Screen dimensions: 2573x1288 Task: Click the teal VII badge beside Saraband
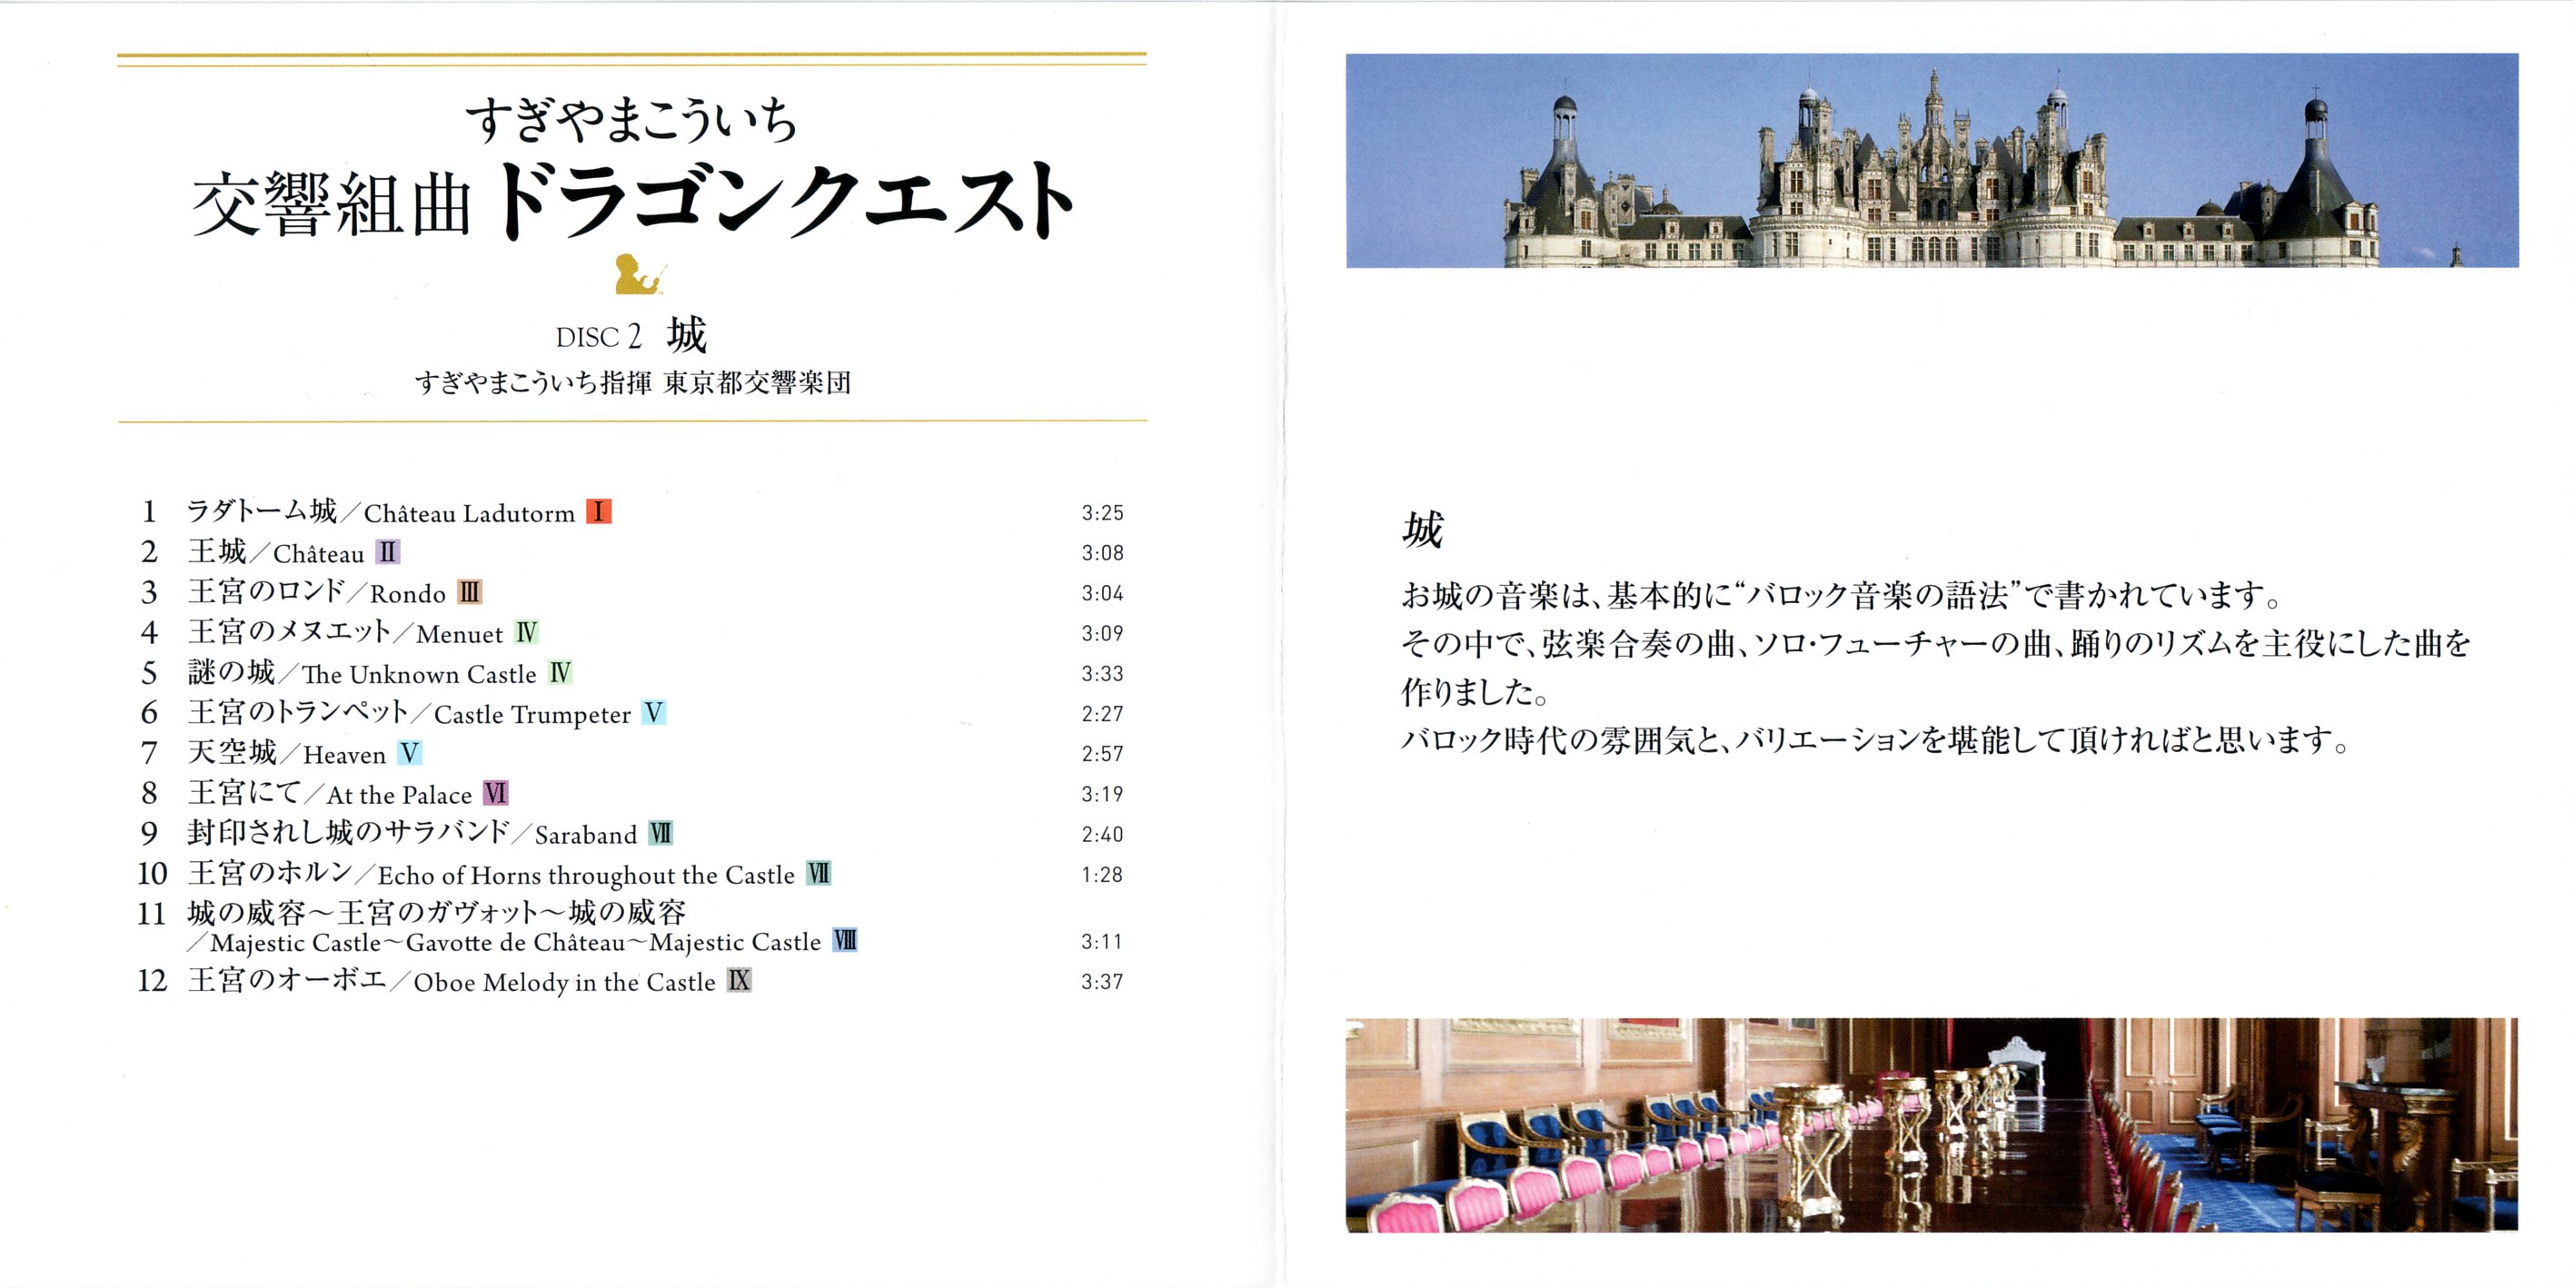pos(661,834)
